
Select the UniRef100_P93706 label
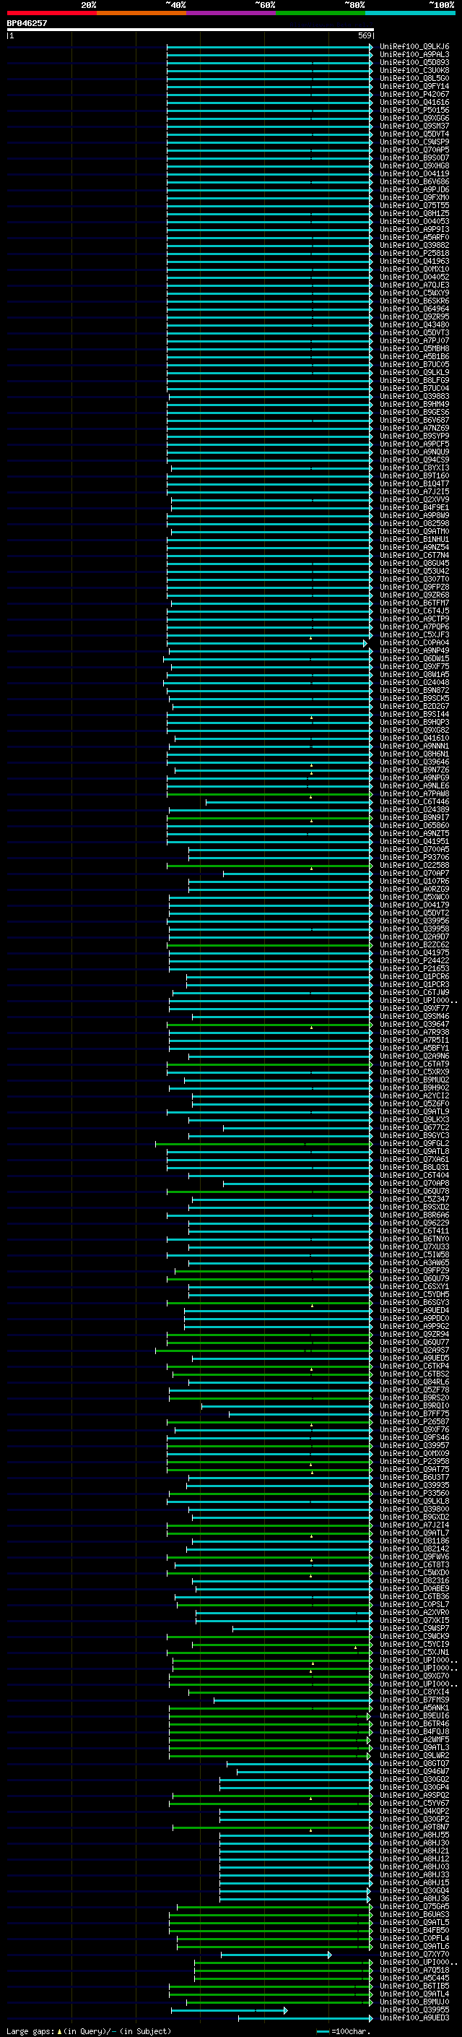(x=414, y=857)
